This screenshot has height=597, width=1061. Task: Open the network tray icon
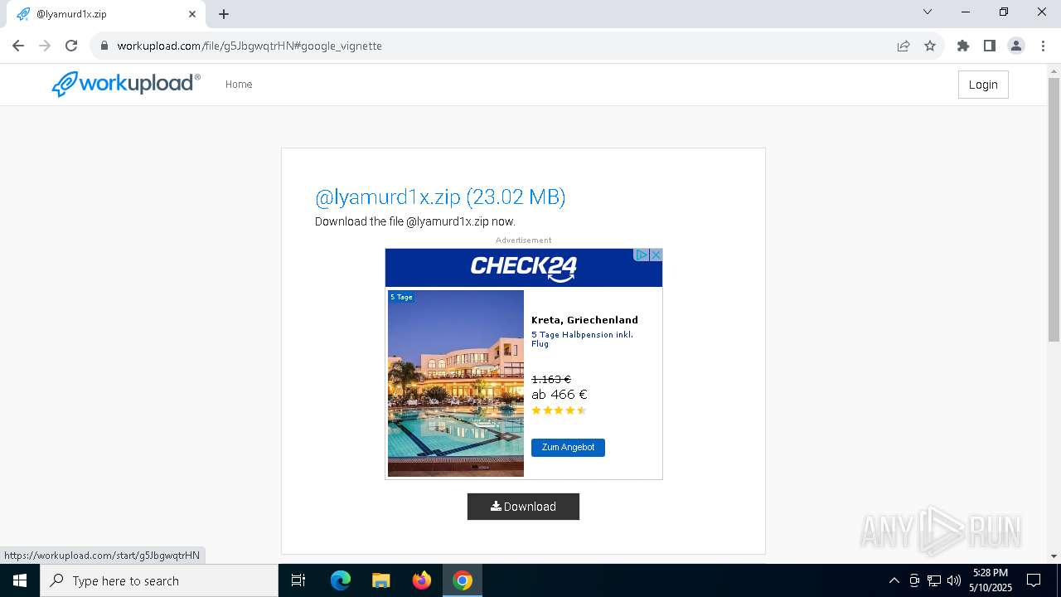[x=934, y=580]
